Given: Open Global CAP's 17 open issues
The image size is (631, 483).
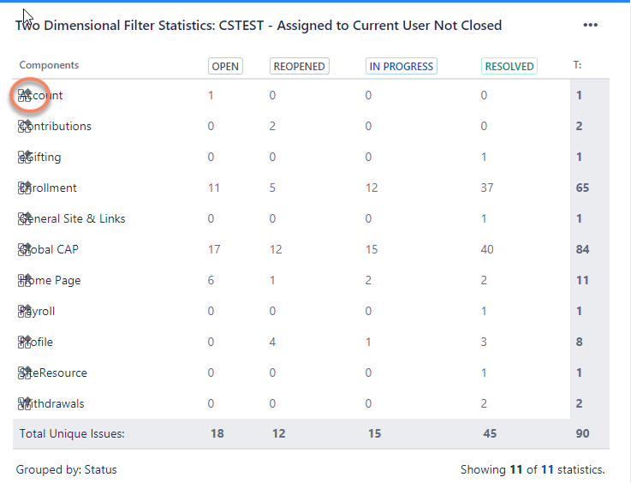Looking at the screenshot, I should click(214, 249).
